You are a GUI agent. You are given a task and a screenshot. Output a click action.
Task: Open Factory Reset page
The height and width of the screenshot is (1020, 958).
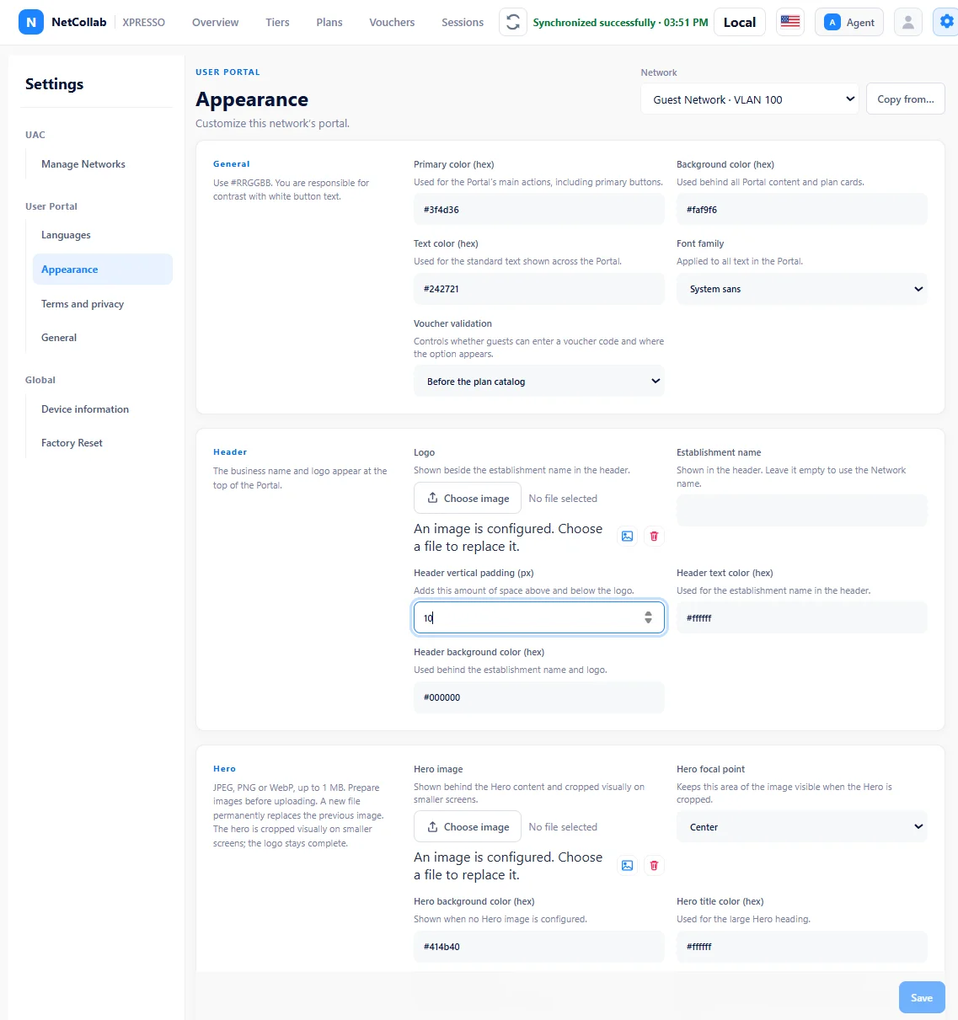click(x=103, y=443)
